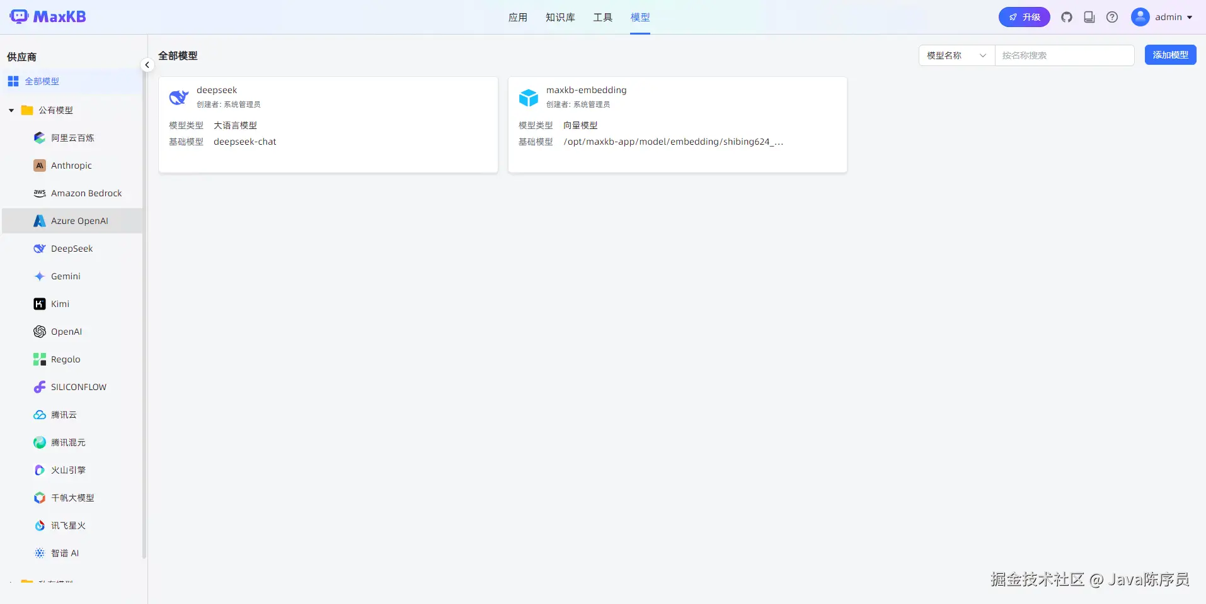Open the admin account dropdown arrow
Viewport: 1206px width, 604px height.
click(x=1190, y=18)
